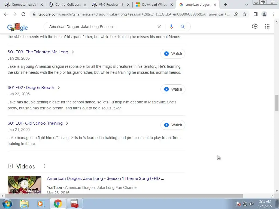The image size is (279, 209).
Task: Expand S01 E03 The Talented Mr. Long chevron
Action: pyautogui.click(x=72, y=52)
